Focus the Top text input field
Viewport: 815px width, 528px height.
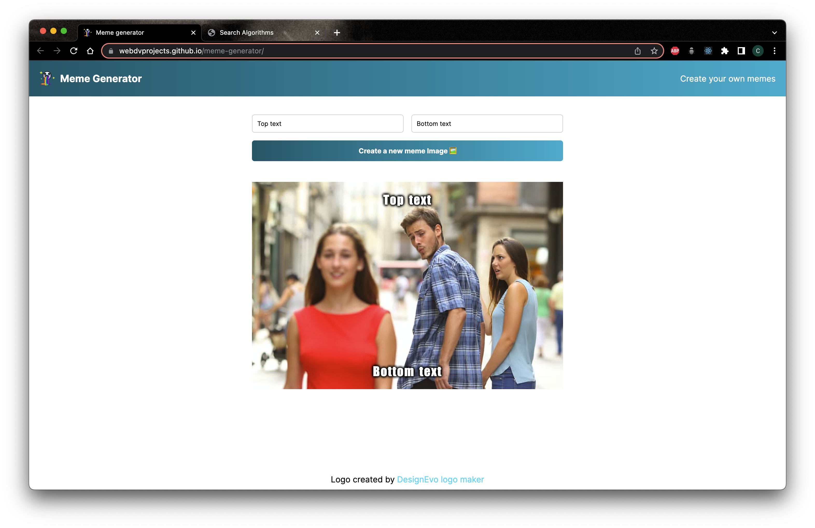327,124
